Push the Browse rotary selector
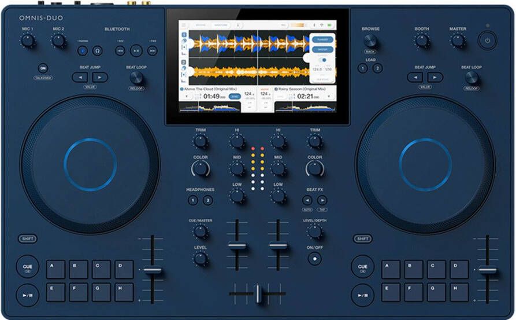The height and width of the screenshot is (320, 516). tap(370, 41)
